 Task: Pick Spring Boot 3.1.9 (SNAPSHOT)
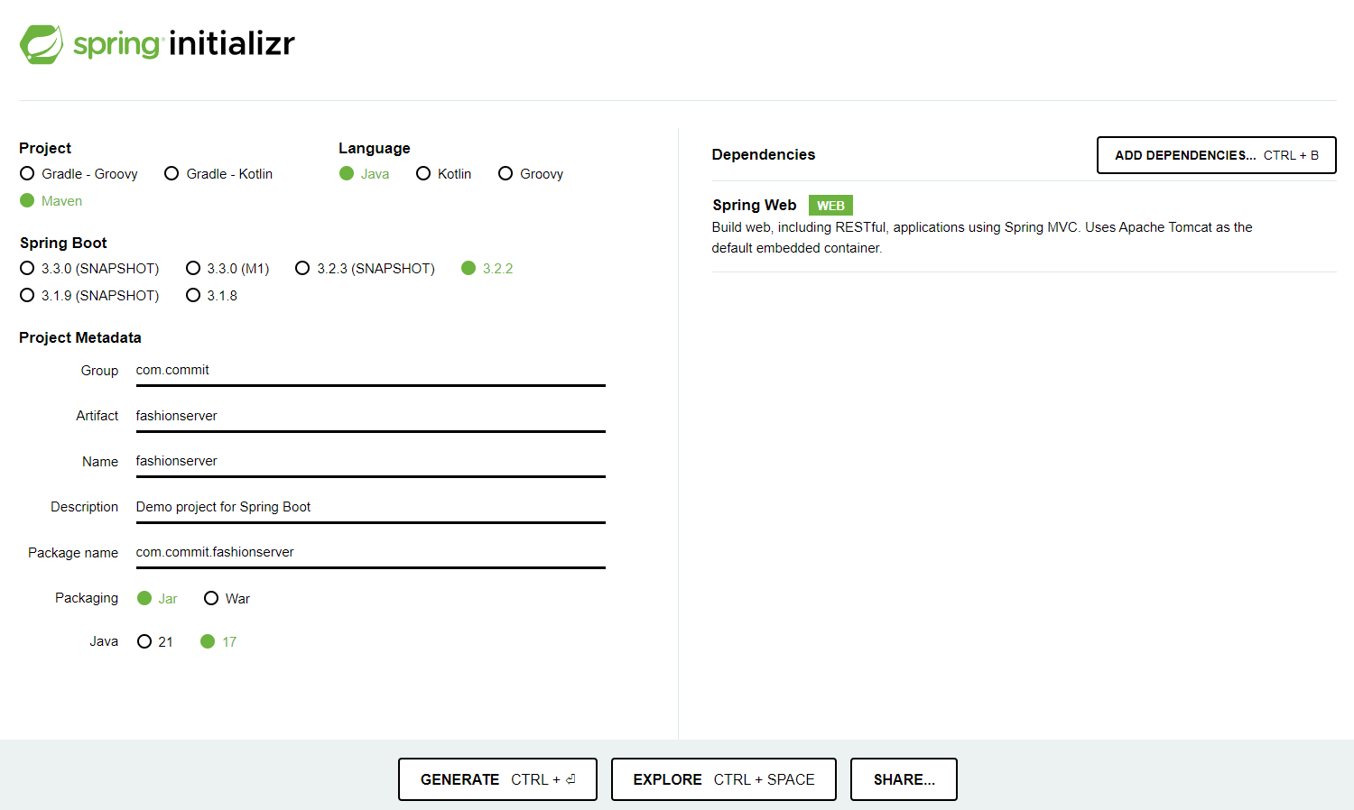tap(89, 296)
